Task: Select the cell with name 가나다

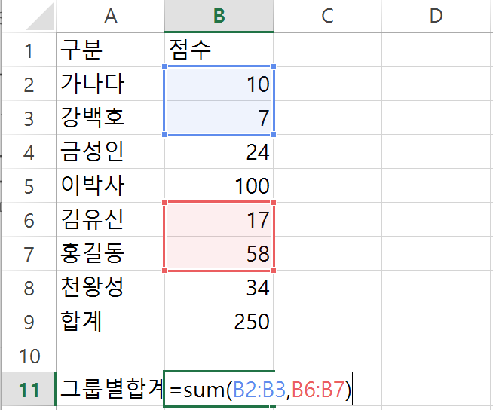Action: coord(110,84)
